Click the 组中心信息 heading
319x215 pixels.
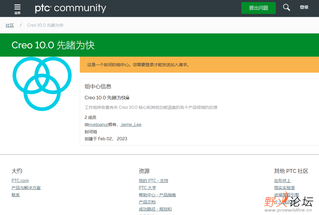point(98,87)
